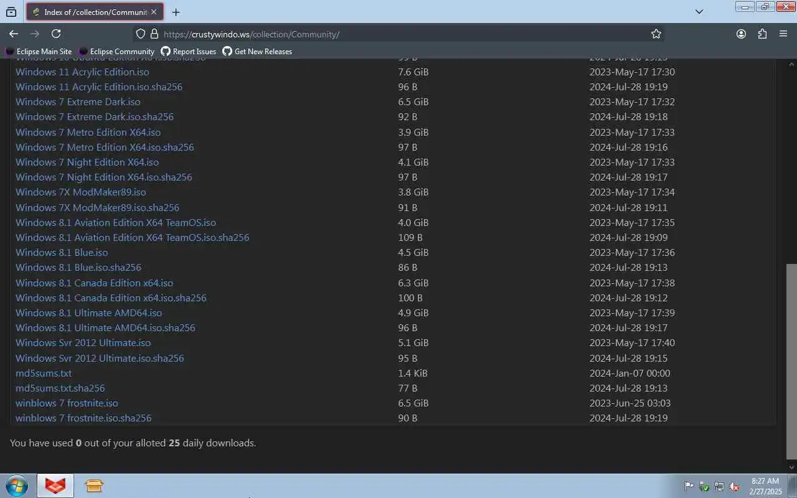
Task: Download Windows 7 Extreme Dark.iso
Action: tap(78, 101)
